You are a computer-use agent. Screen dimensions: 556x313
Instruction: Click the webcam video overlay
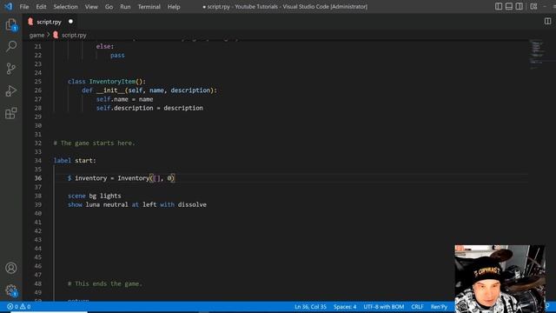click(500, 279)
